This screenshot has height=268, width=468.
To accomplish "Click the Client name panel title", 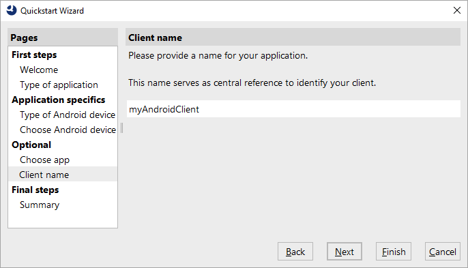I will coord(293,38).
